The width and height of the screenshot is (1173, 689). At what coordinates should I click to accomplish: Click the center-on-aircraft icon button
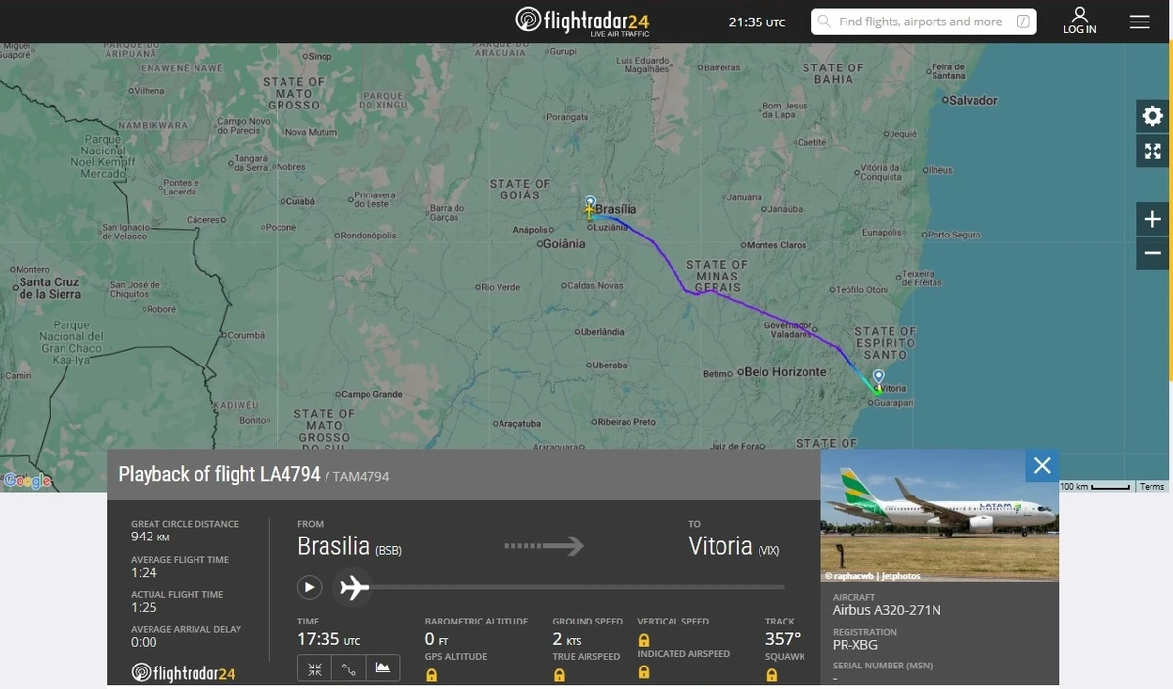pos(315,668)
